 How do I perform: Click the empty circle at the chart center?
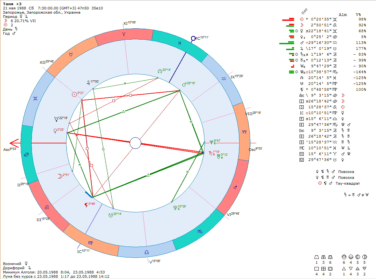[135, 143]
